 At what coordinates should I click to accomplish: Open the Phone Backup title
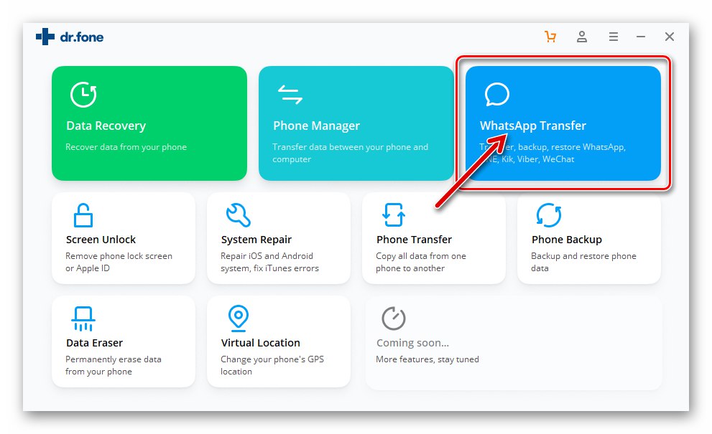click(x=567, y=240)
